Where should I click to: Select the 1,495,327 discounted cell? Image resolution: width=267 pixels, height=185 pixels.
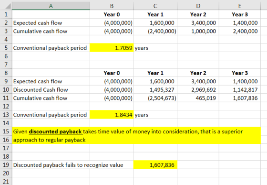pyautogui.click(x=155, y=90)
